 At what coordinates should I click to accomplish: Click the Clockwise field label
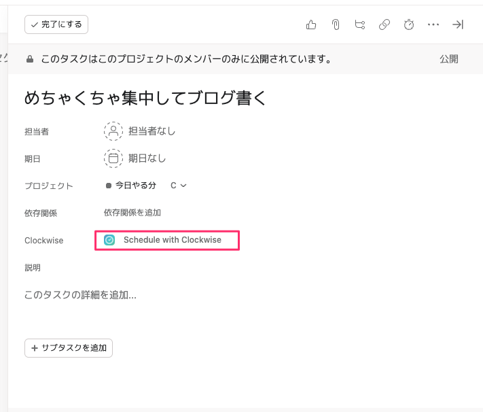point(43,240)
